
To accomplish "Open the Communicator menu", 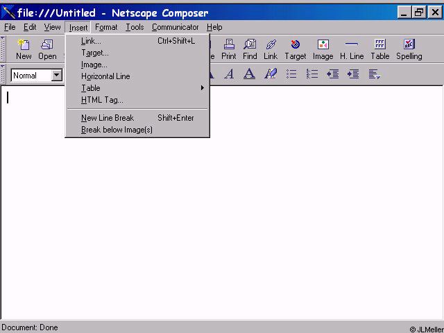I will click(x=176, y=27).
